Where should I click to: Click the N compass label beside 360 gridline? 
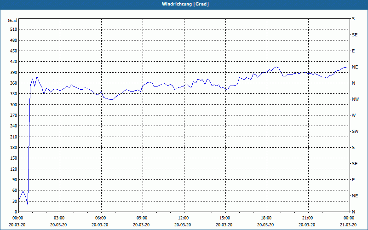pos(354,83)
